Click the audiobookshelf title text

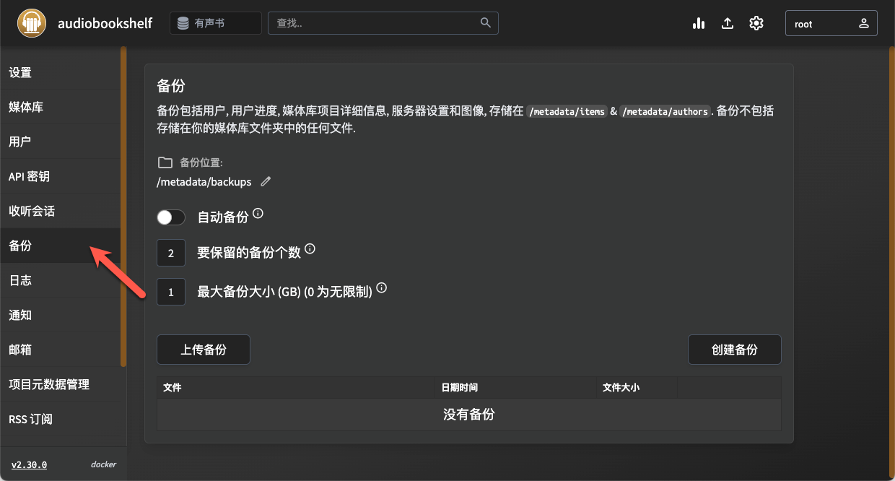pyautogui.click(x=105, y=23)
